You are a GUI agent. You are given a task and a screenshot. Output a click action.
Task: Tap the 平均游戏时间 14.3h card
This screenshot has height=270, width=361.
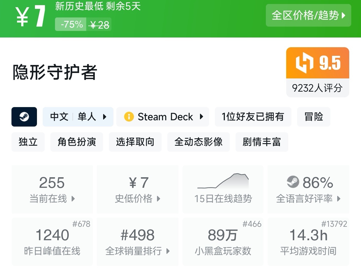308,242
